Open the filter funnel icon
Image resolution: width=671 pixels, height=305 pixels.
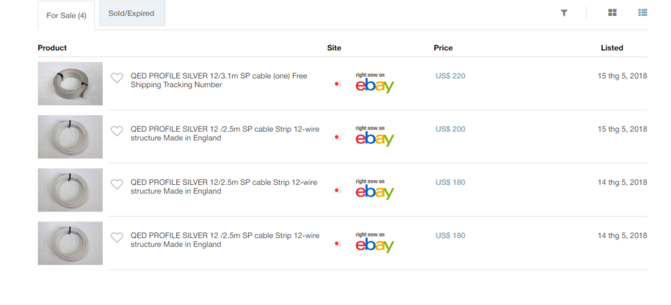tap(564, 13)
